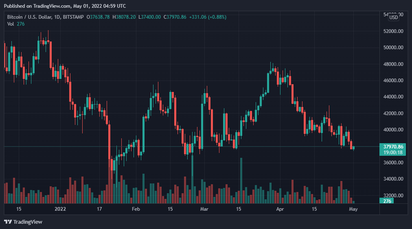Click the 32000.00 price axis label
The image size is (412, 229).
coord(393,195)
